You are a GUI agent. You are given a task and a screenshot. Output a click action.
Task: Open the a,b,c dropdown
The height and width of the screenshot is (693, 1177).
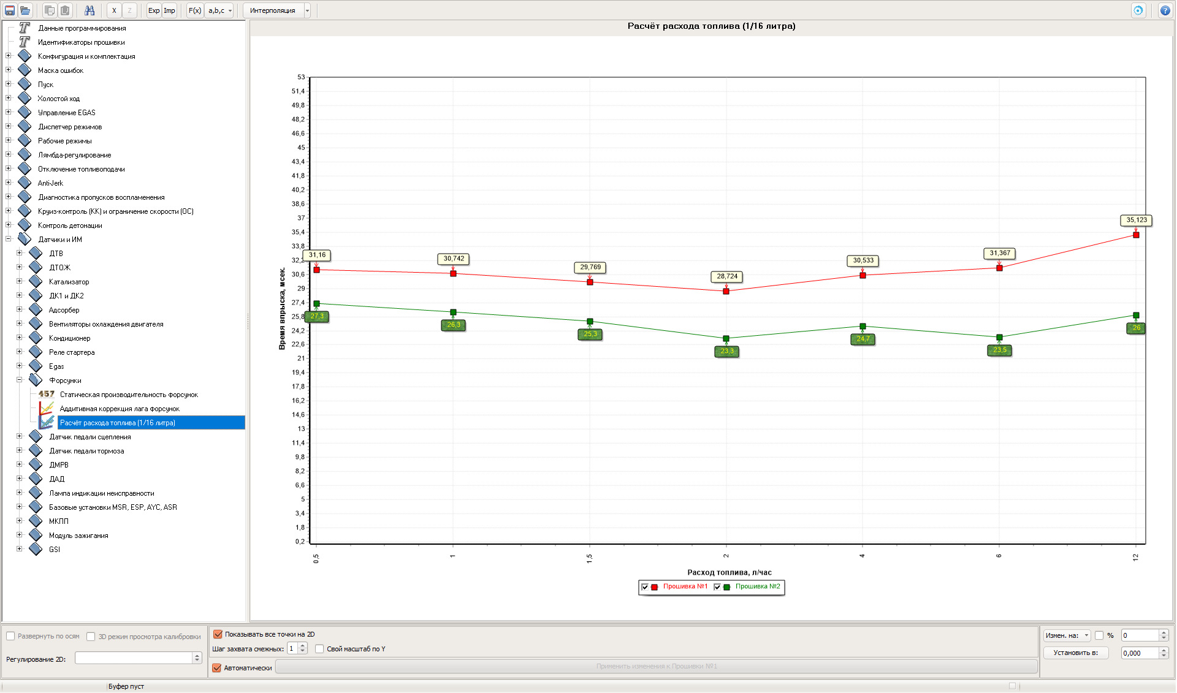[x=219, y=10]
